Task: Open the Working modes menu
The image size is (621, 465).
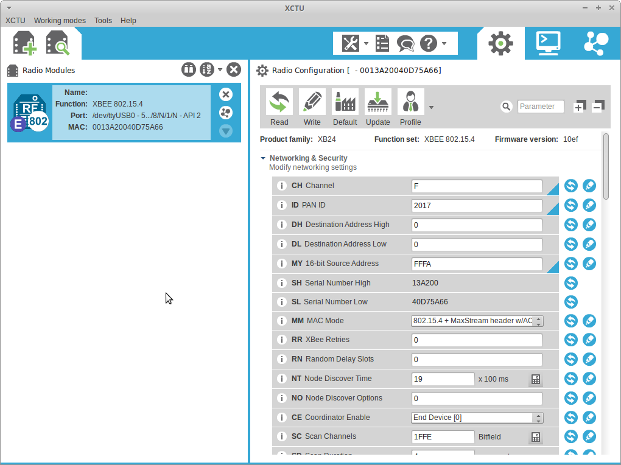Action: pos(60,21)
